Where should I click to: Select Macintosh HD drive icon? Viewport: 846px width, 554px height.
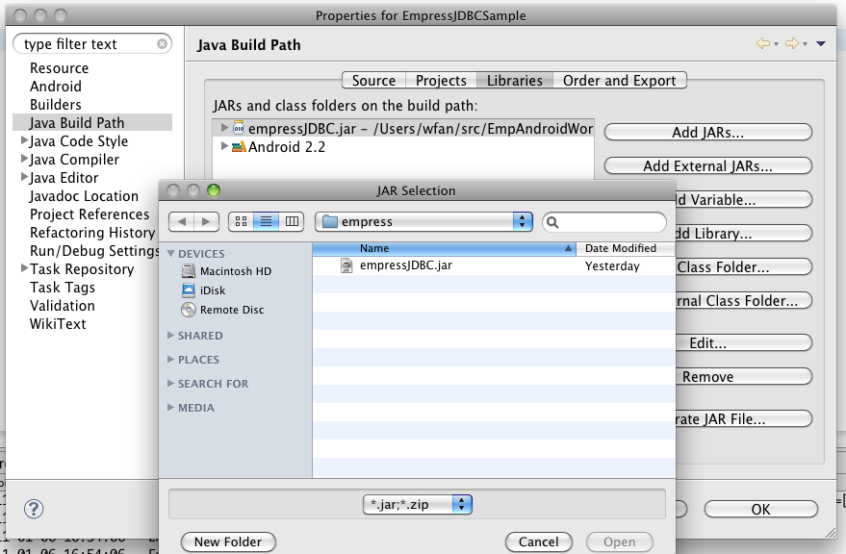[189, 271]
